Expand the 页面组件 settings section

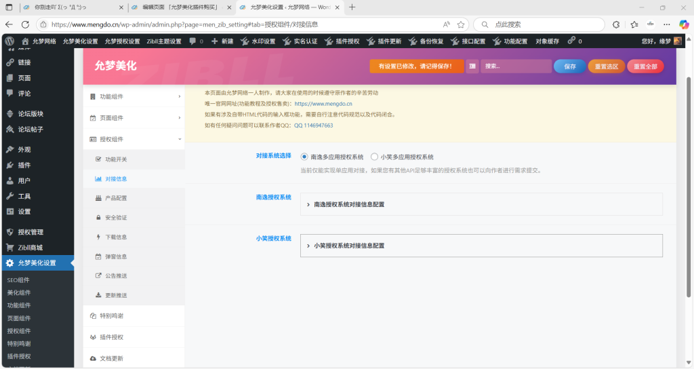coord(134,118)
